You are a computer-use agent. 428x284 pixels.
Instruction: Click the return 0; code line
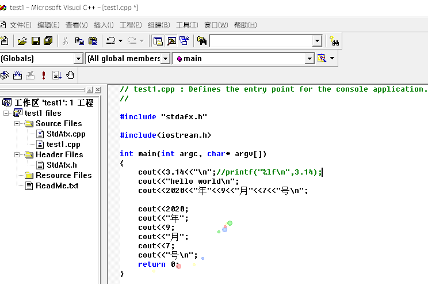coord(159,264)
